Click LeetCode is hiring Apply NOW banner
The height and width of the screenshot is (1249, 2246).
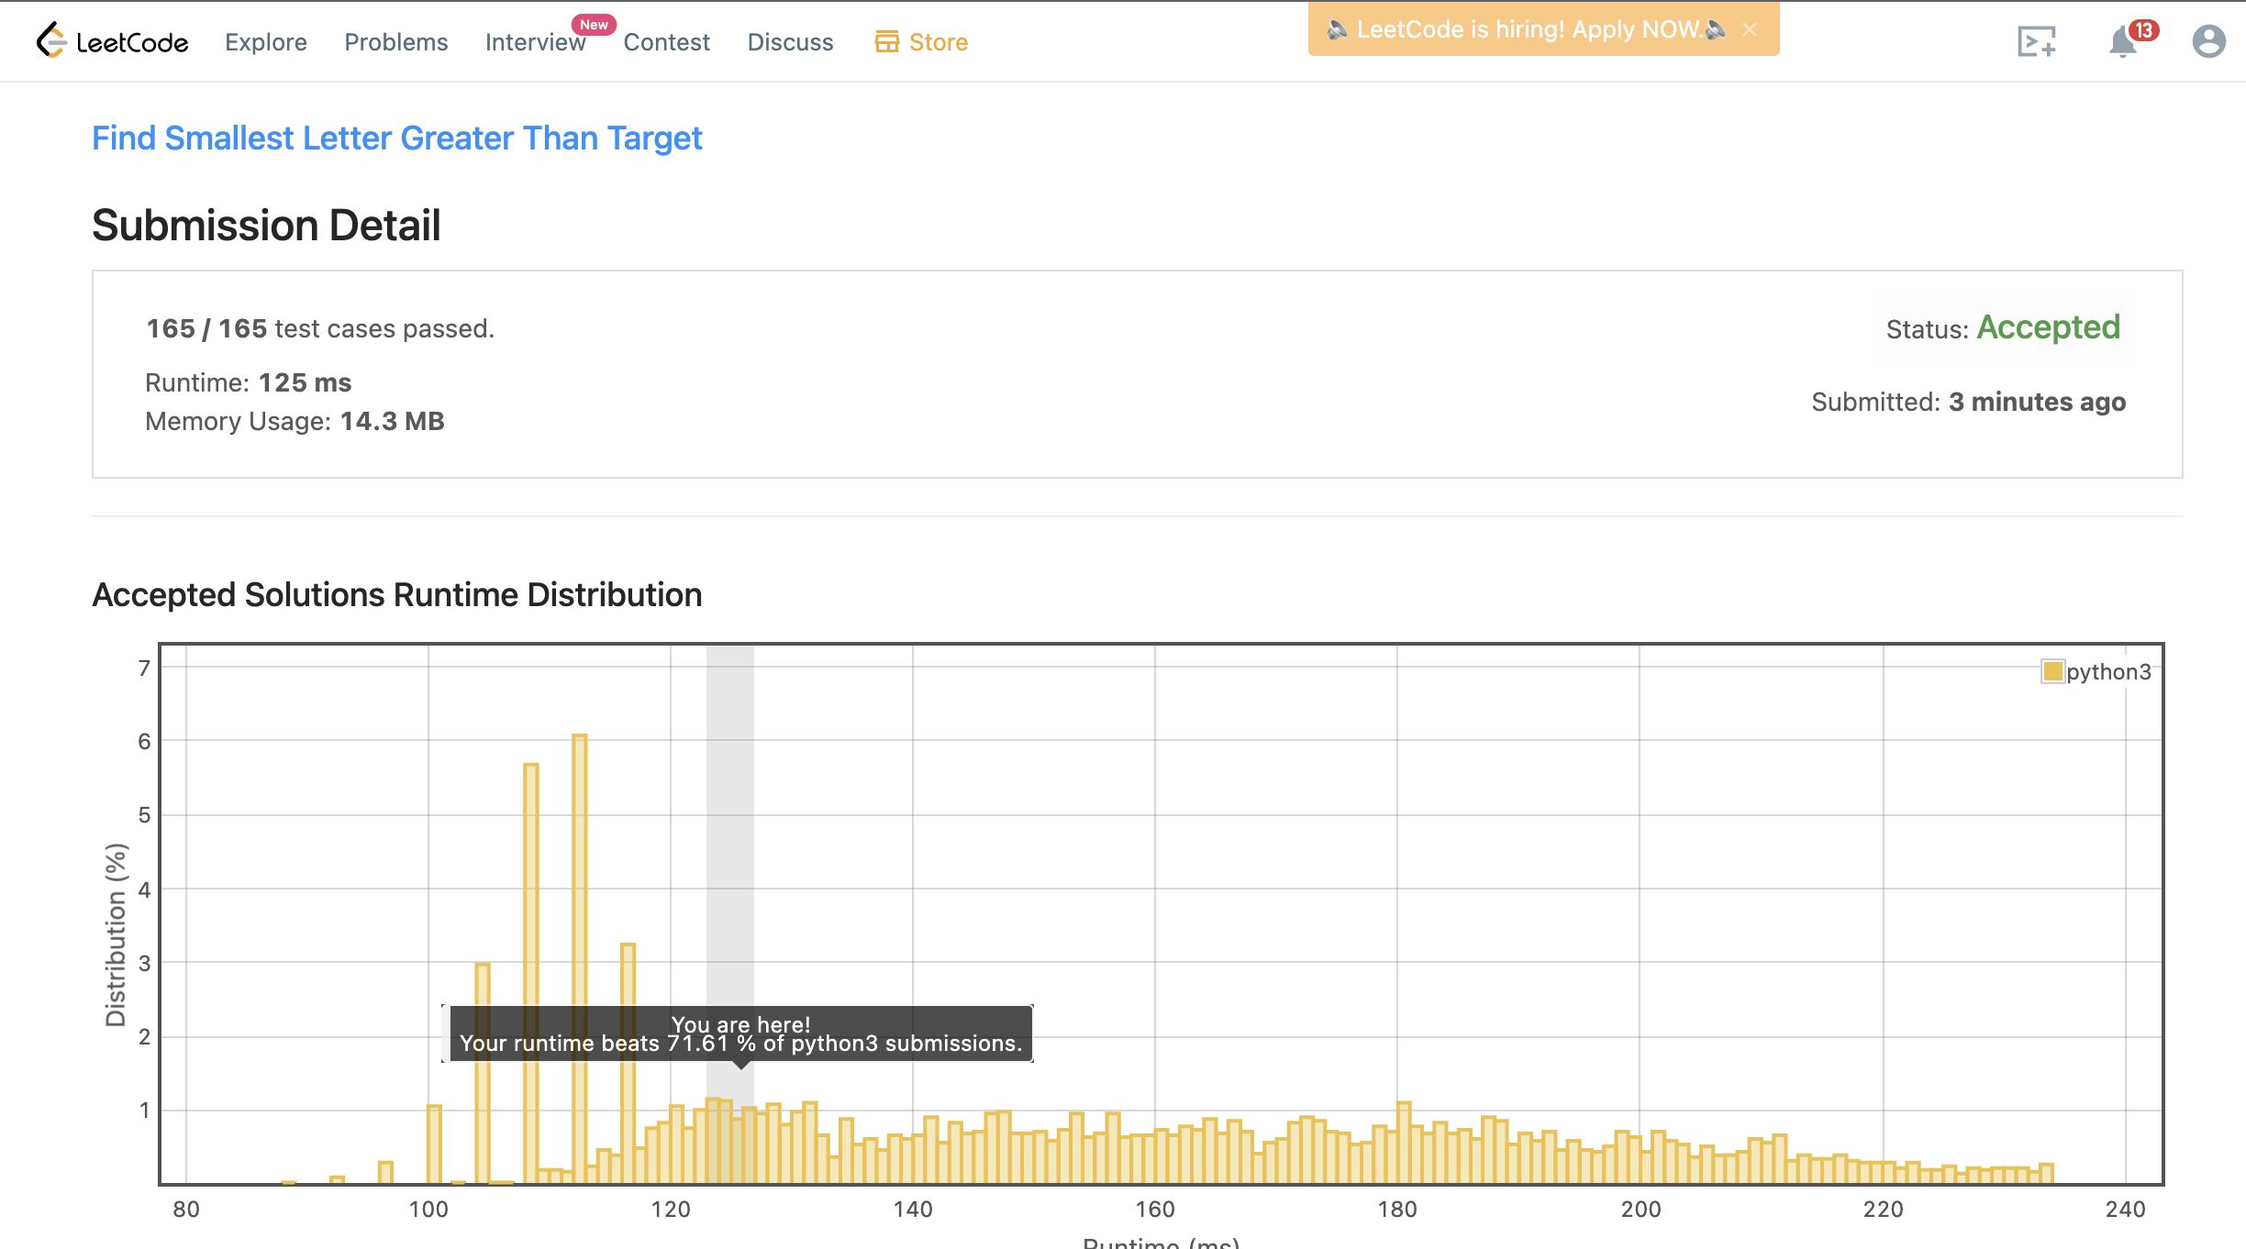[x=1528, y=29]
